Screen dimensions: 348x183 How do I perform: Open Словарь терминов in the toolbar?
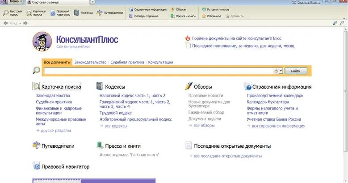click(144, 16)
